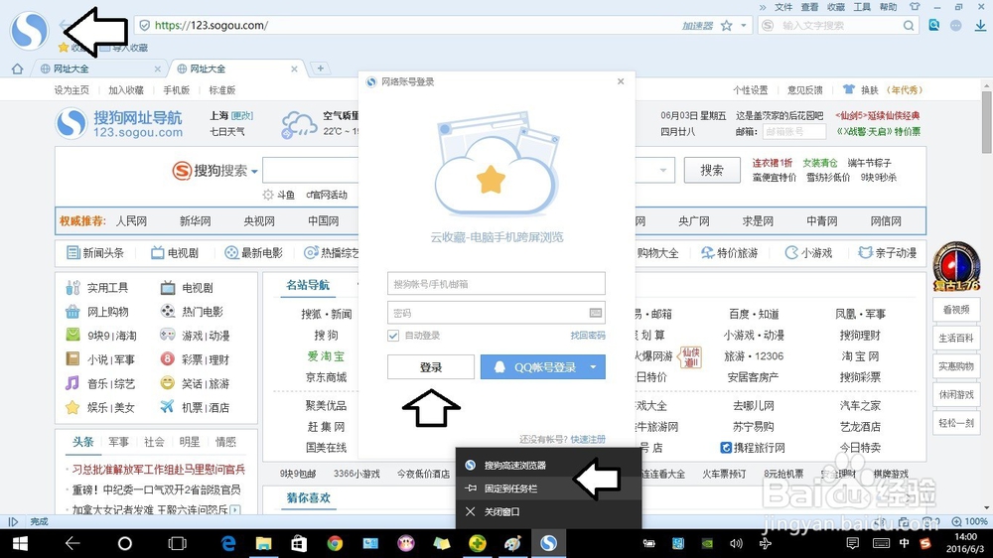This screenshot has width=993, height=558.
Task: Focus the 输入文字搜索 search field
Action: click(x=840, y=26)
